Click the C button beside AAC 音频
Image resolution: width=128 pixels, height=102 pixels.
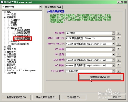pos(119,65)
